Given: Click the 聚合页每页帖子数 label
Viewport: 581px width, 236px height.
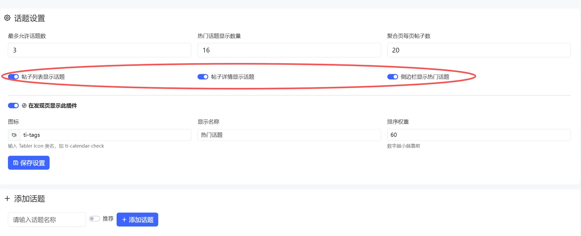Looking at the screenshot, I should click(x=409, y=36).
